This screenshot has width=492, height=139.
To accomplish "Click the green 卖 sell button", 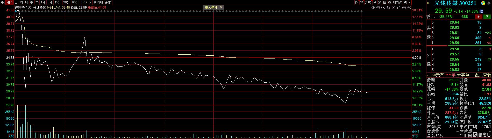I will pyautogui.click(x=487, y=17).
